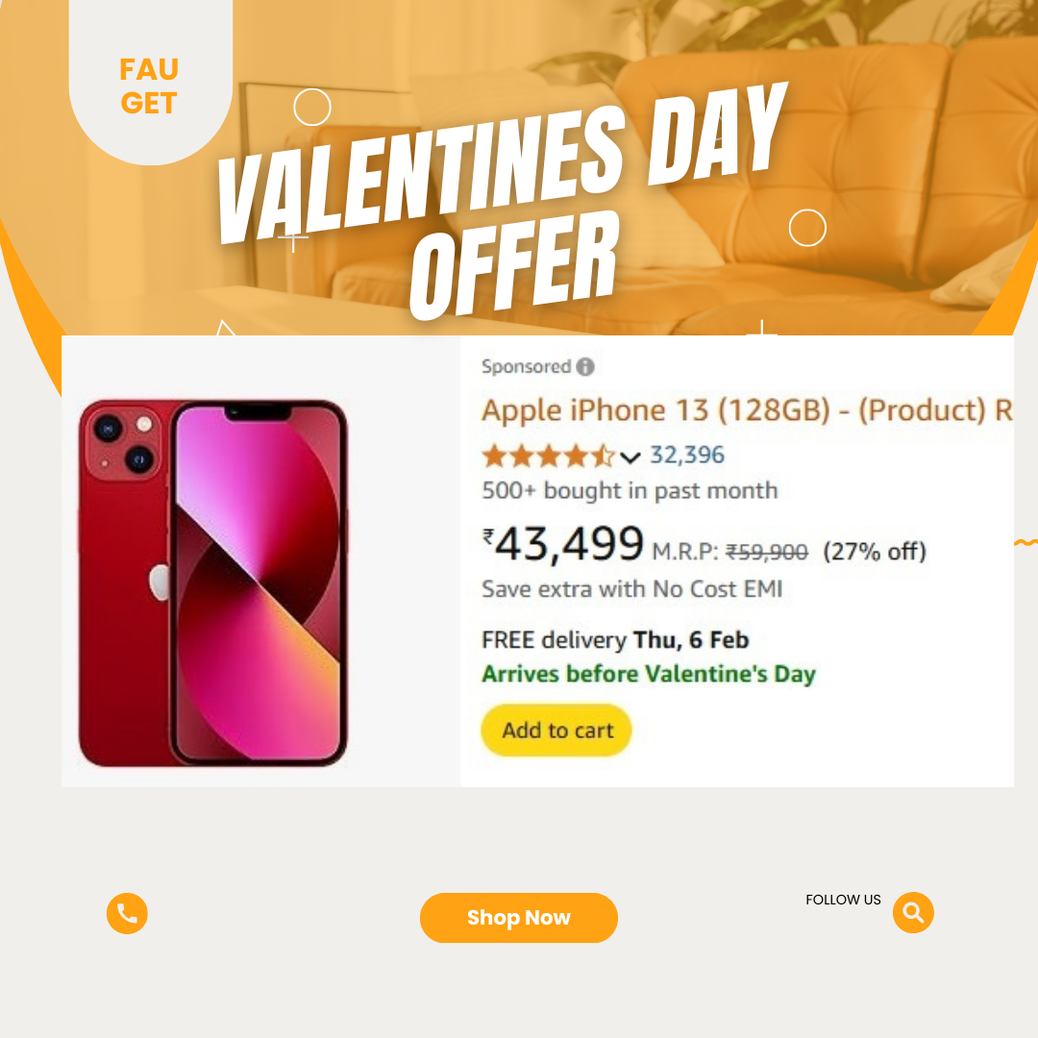The image size is (1038, 1038).
Task: Click the white circle near Valentines title
Action: tap(312, 108)
